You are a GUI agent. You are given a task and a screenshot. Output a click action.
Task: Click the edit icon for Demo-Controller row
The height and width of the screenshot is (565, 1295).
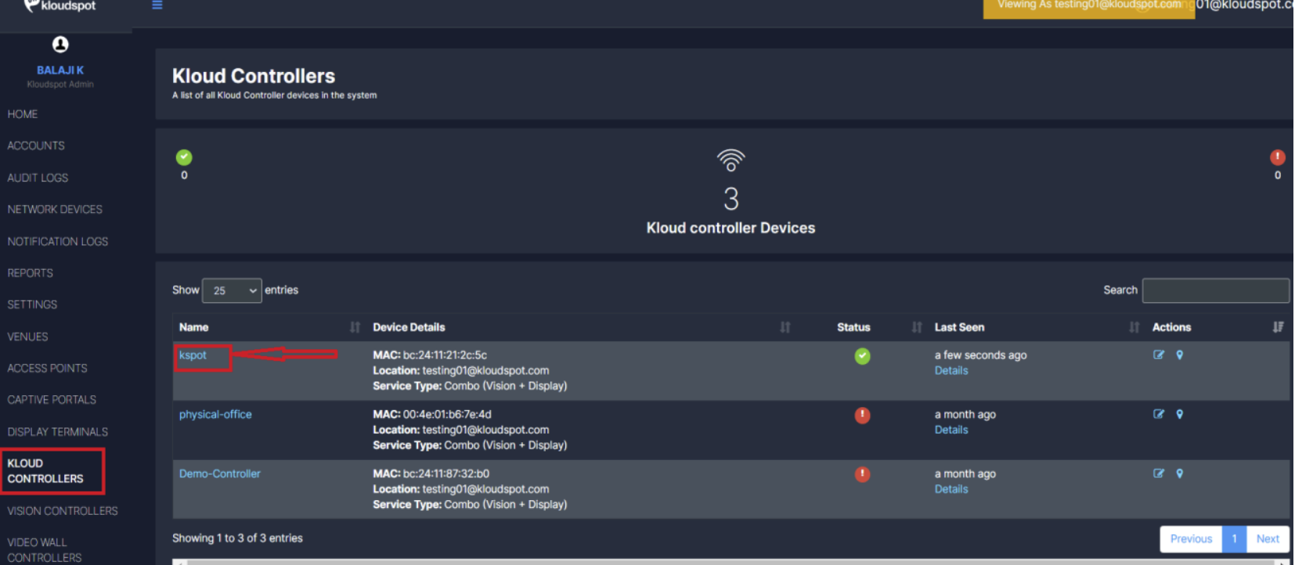click(1159, 474)
